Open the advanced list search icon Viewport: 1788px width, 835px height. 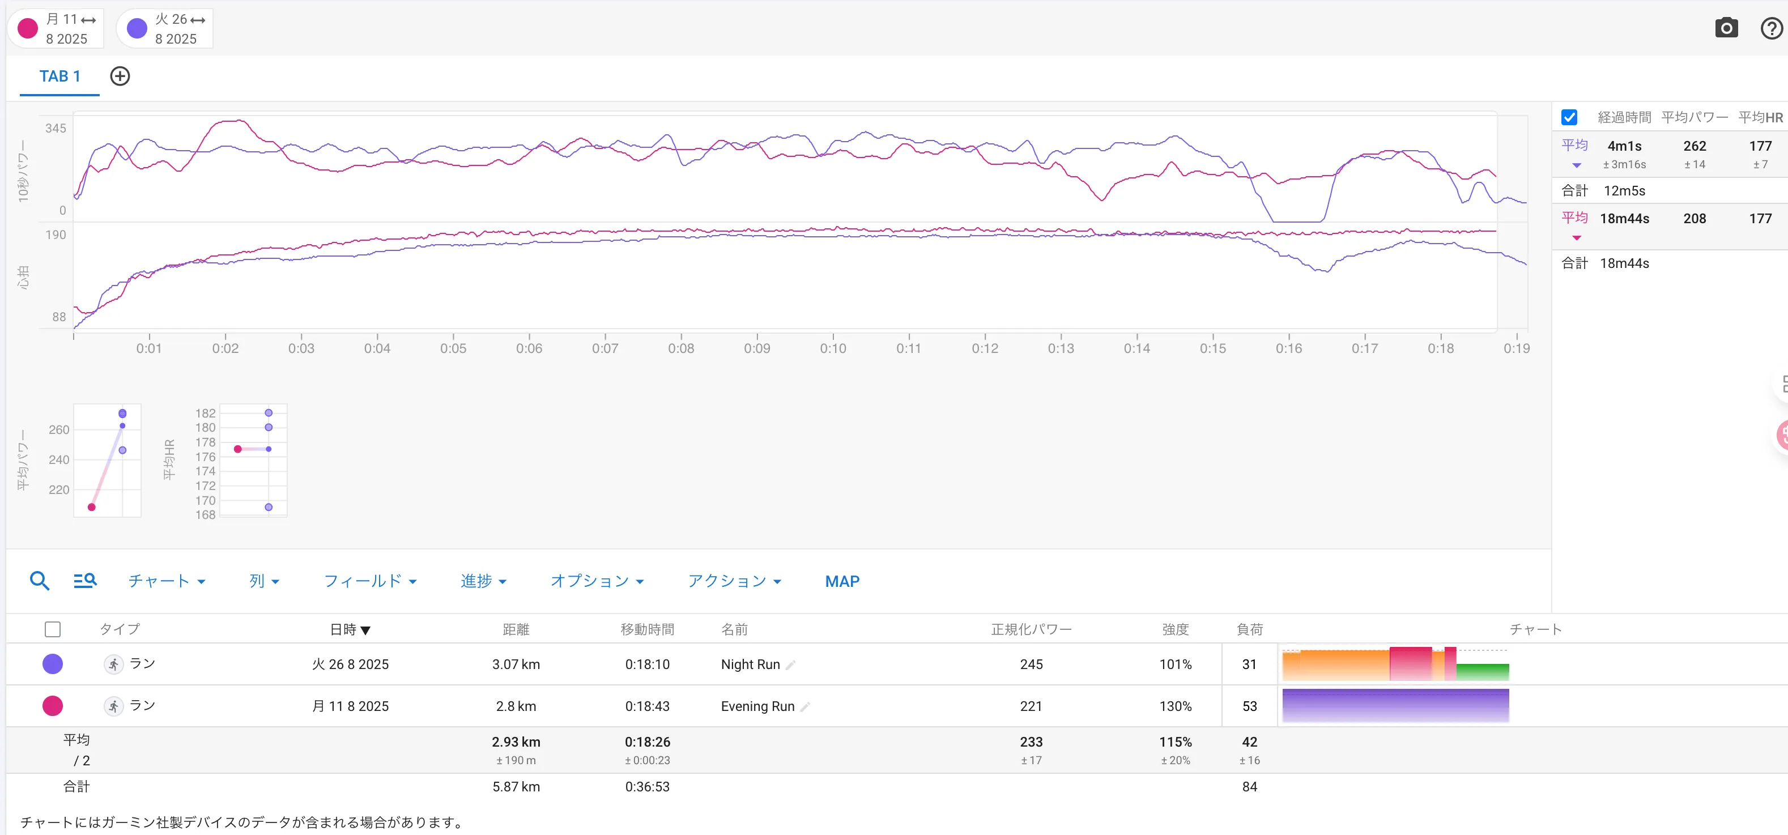(x=84, y=581)
